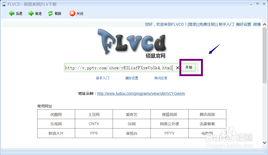Image resolution: width=268 pixels, height=155 pixels.
Task: Click the vertical scrollbar up arrow
Action: (264, 24)
